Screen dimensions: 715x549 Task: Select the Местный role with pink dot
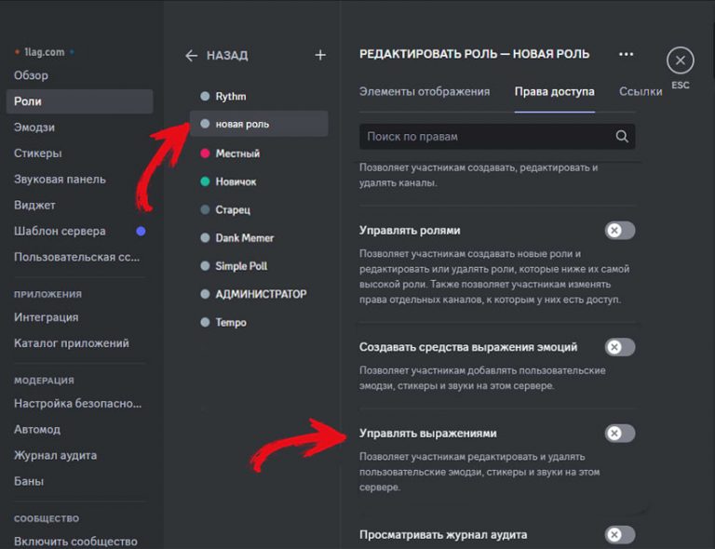(237, 153)
